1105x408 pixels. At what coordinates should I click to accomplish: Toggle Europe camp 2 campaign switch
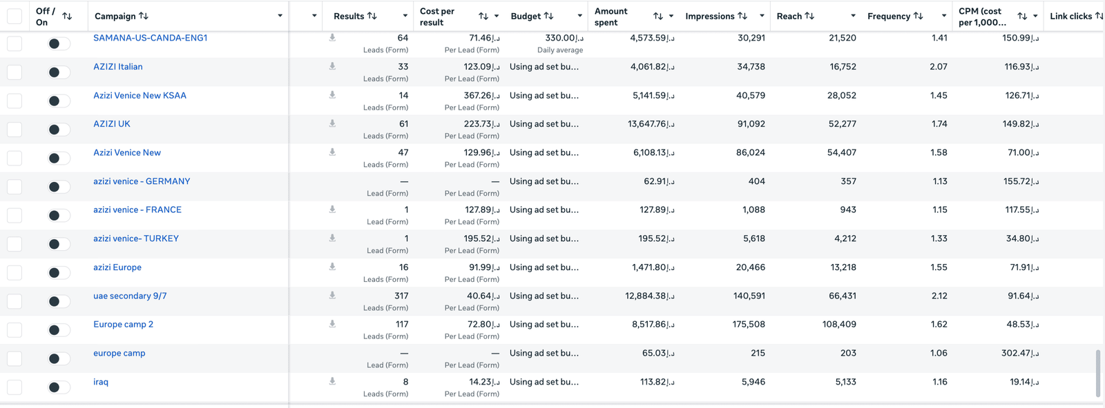click(x=59, y=330)
